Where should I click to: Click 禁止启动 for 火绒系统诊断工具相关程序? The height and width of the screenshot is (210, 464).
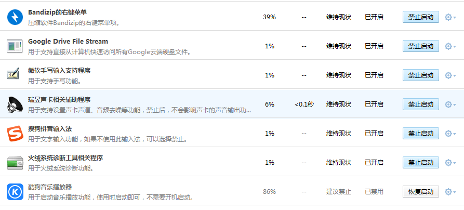(420, 163)
